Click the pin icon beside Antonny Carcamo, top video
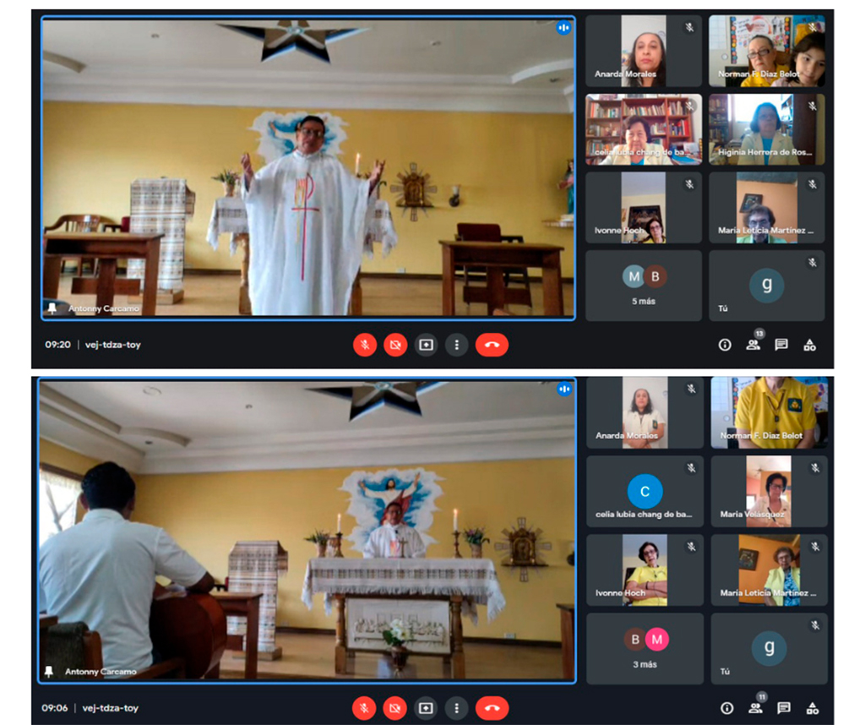 [52, 308]
